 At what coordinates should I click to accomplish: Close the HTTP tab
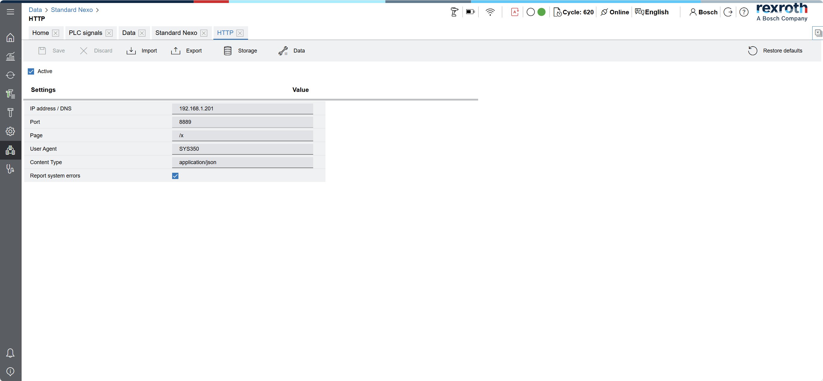tap(240, 33)
